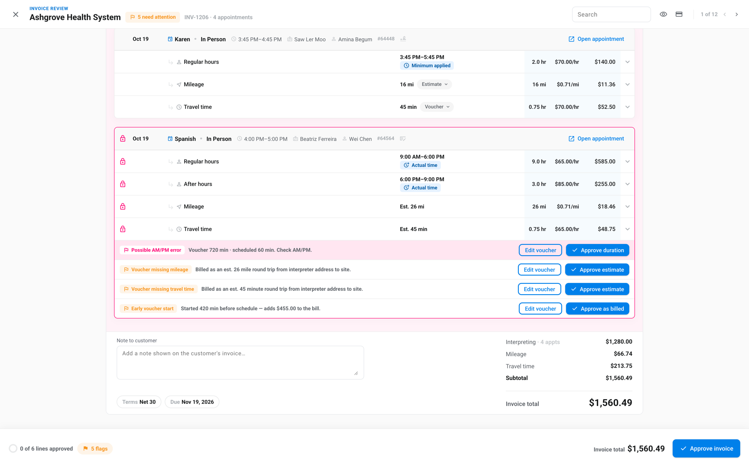Click the calendar icon next to Spanish

coord(170,139)
